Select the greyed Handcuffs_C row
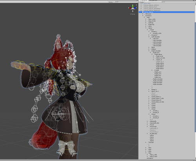This screenshot has height=161, width=196. coord(167,128)
